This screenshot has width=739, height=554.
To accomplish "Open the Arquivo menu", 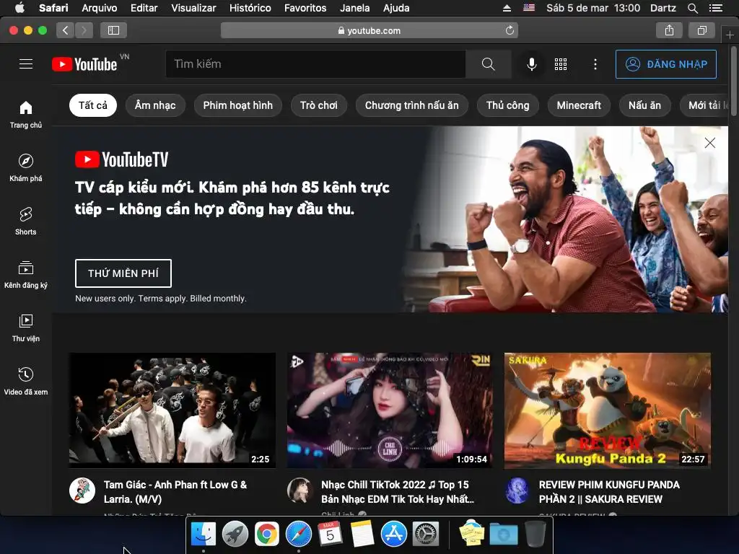I will (x=100, y=8).
